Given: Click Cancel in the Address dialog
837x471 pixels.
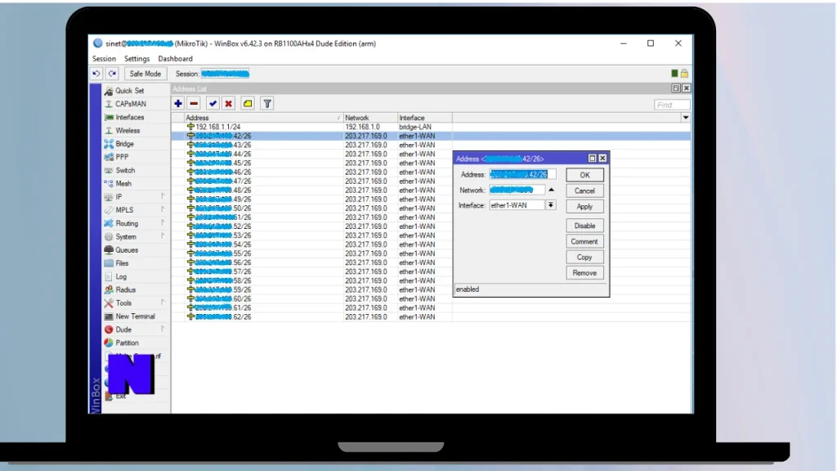Looking at the screenshot, I should pyautogui.click(x=584, y=191).
